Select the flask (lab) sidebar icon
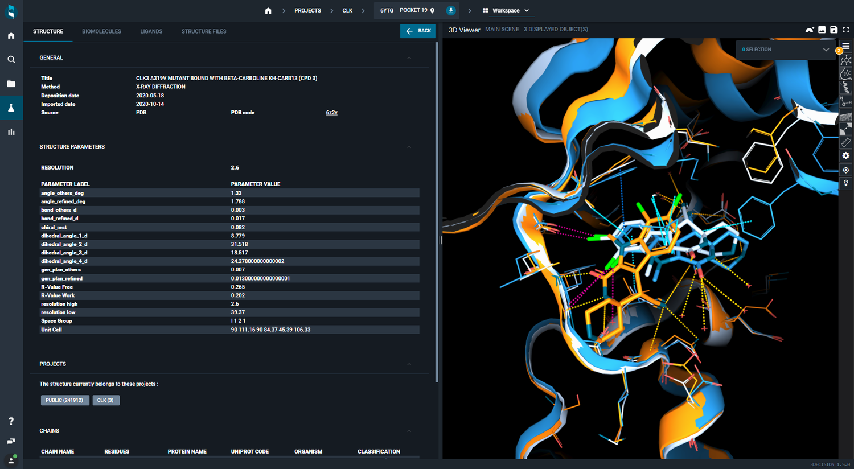 (11, 108)
